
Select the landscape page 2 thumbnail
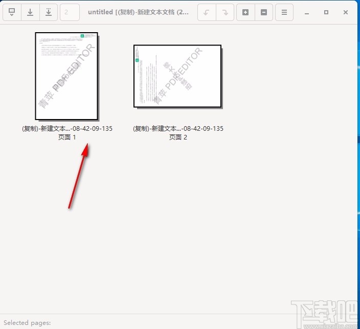tap(178, 76)
